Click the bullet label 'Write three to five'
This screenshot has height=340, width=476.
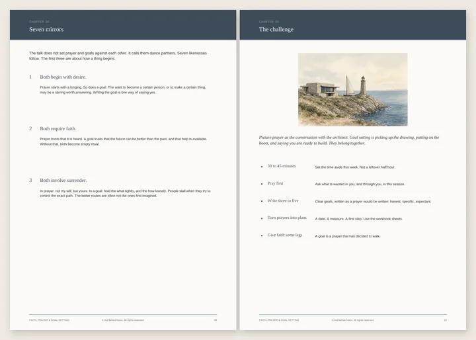(283, 201)
